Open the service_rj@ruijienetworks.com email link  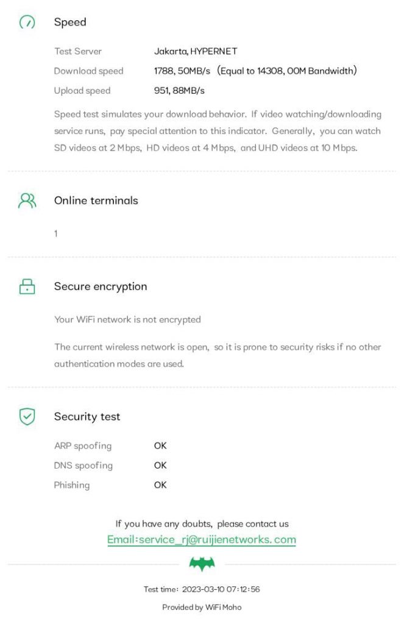tap(202, 540)
